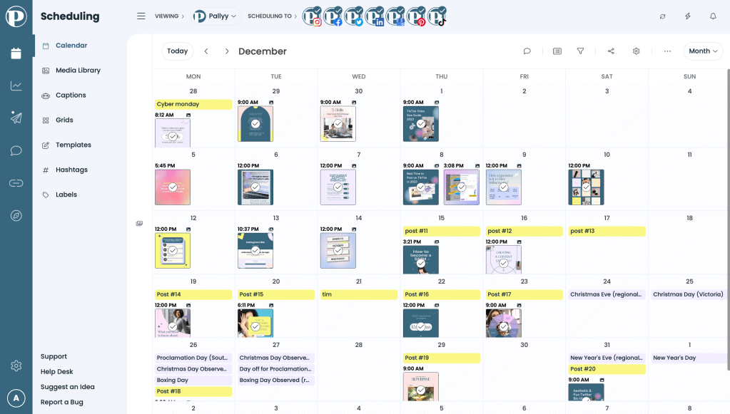The width and height of the screenshot is (730, 414).
Task: Open the notifications bell
Action: point(712,16)
